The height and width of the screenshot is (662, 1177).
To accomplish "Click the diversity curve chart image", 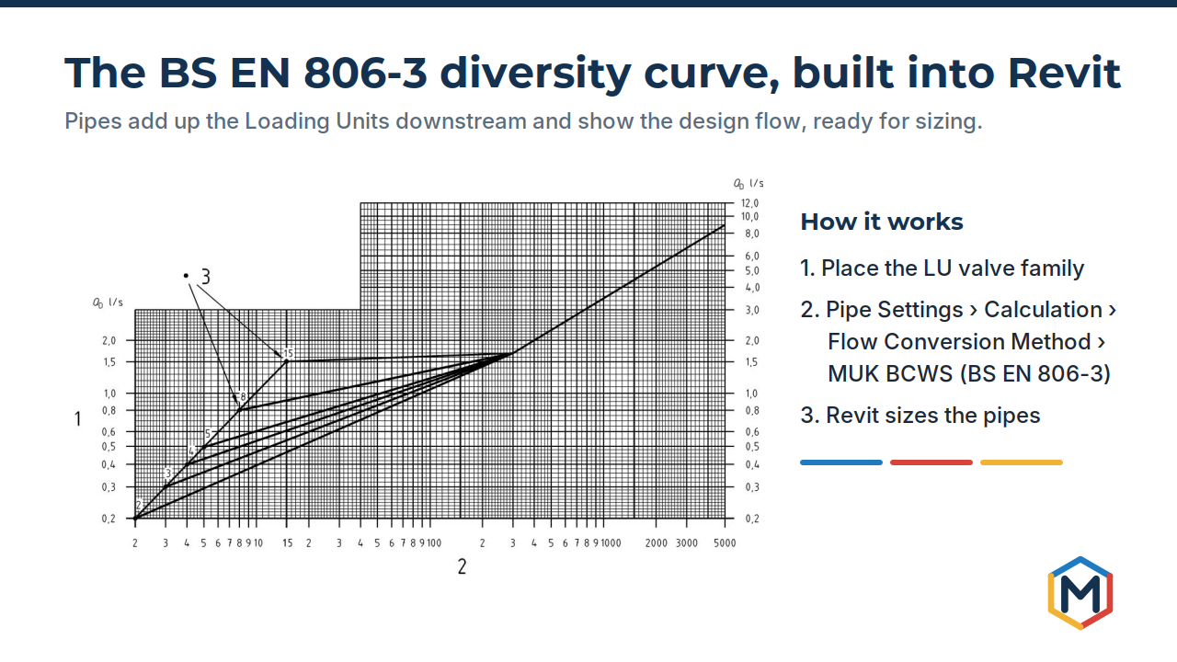I will [x=418, y=377].
